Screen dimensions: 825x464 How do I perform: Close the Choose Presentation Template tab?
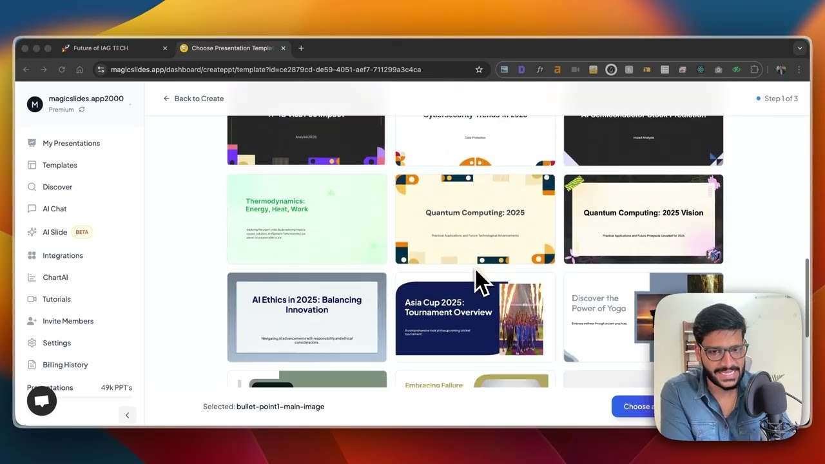pyautogui.click(x=283, y=48)
